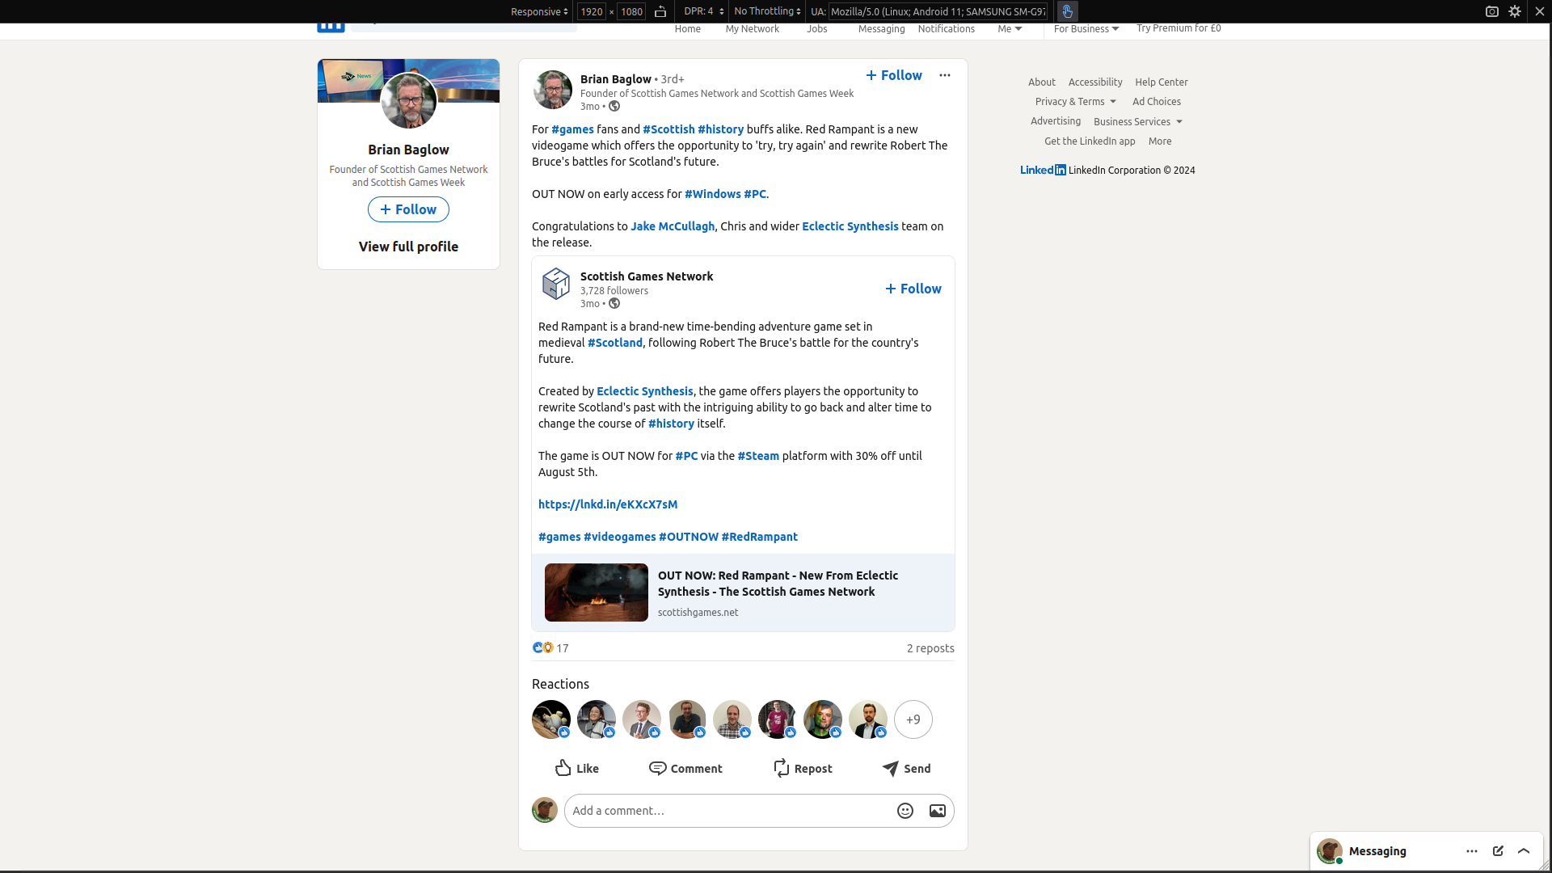Open the Accessibility footer link
This screenshot has width=1552, height=873.
[1095, 82]
